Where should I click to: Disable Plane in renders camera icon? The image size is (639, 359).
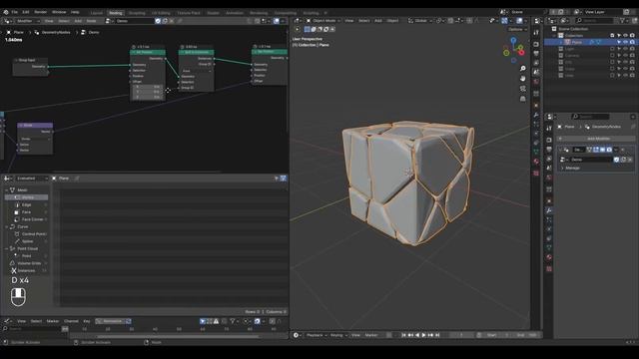632,42
